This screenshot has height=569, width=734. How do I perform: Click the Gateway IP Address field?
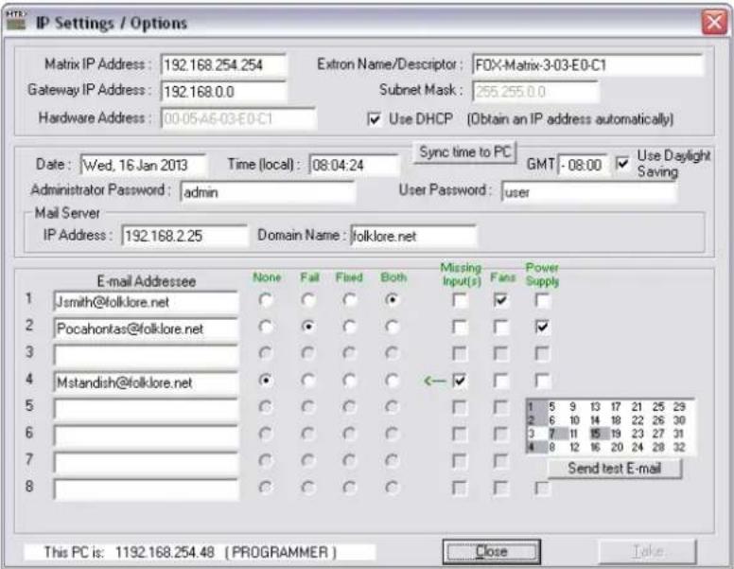[223, 91]
